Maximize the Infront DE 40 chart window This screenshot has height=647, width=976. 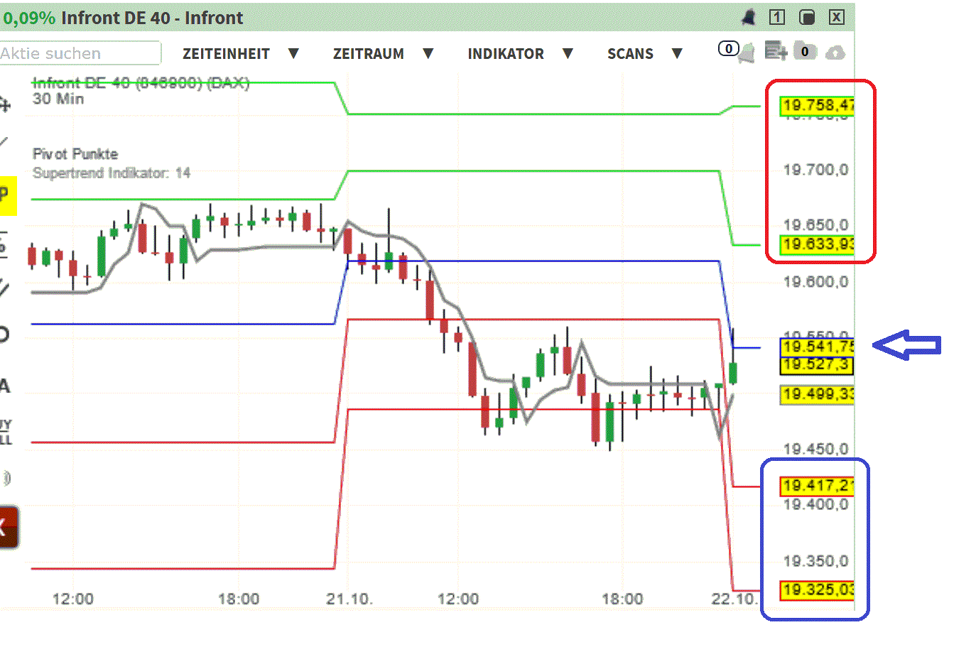click(x=807, y=17)
